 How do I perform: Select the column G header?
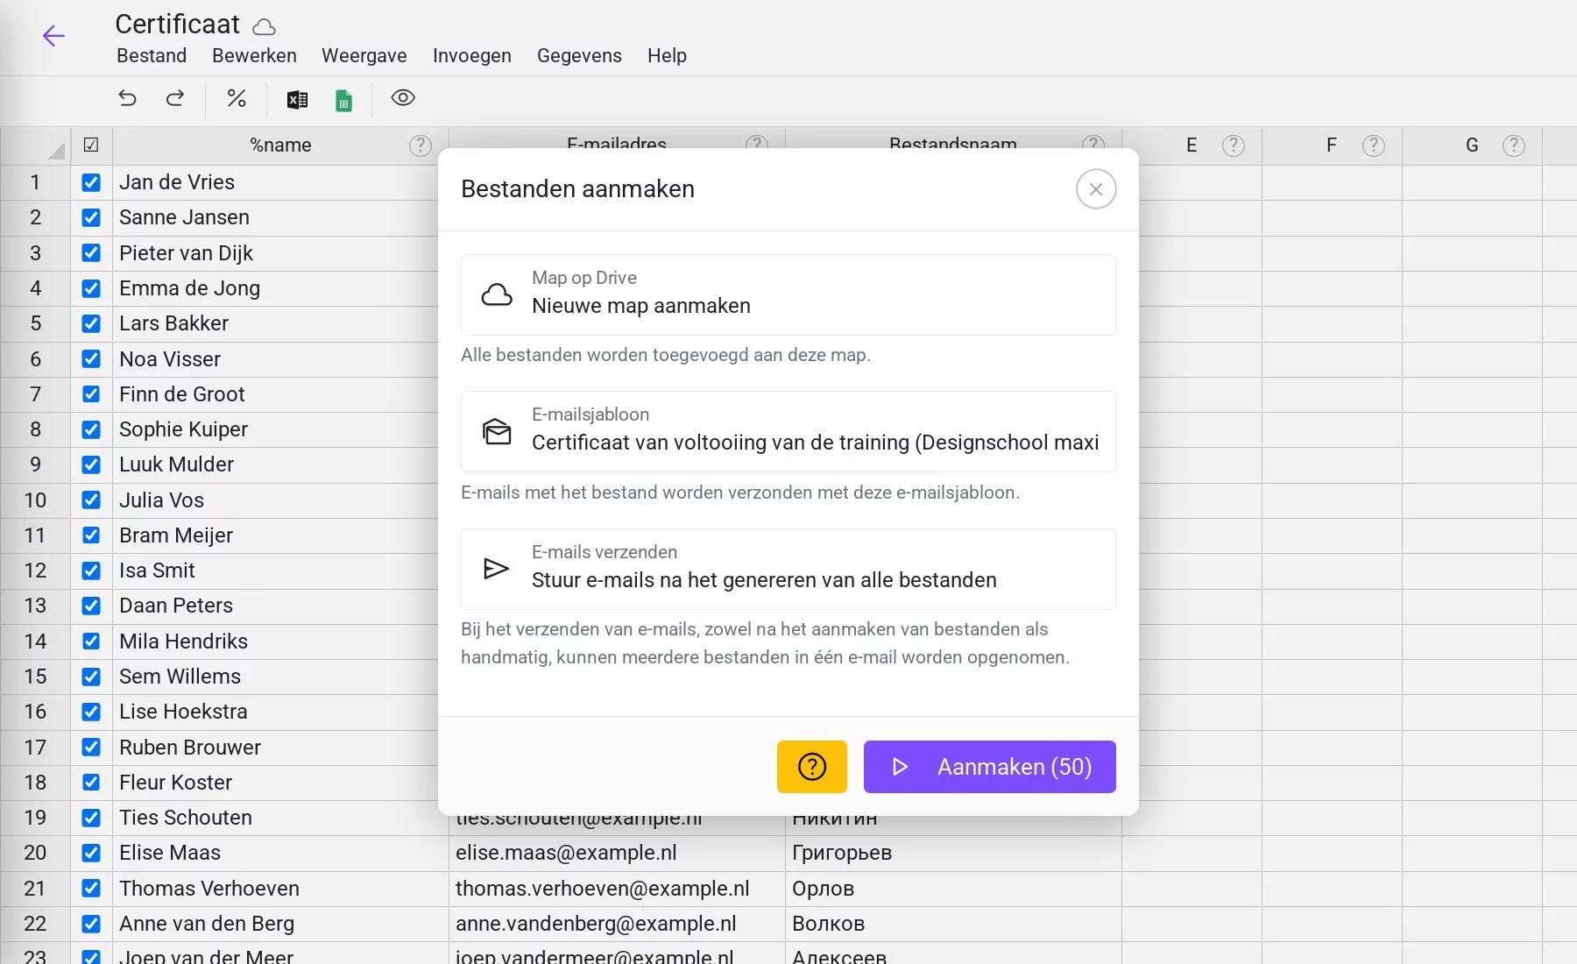click(x=1472, y=145)
